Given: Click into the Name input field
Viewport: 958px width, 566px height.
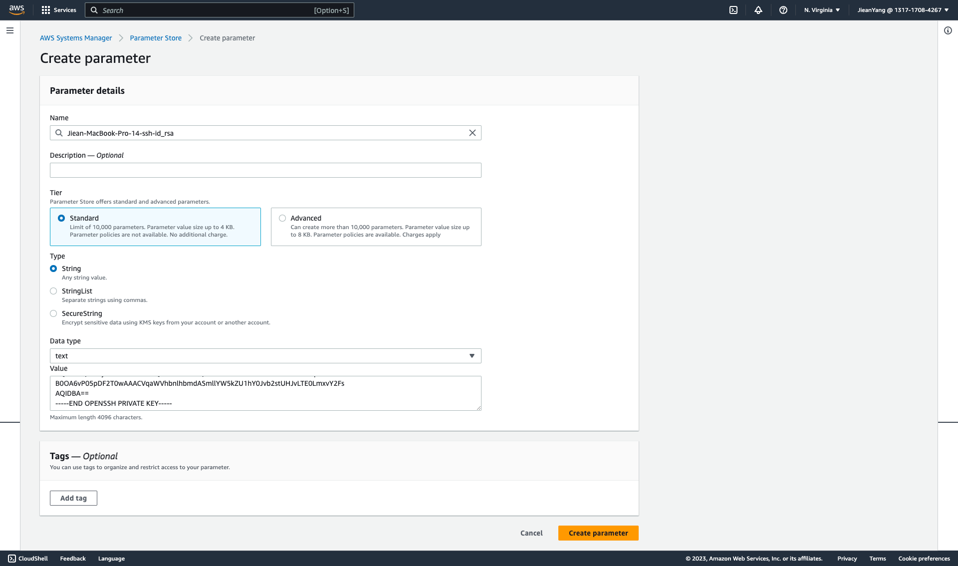Looking at the screenshot, I should coord(265,133).
